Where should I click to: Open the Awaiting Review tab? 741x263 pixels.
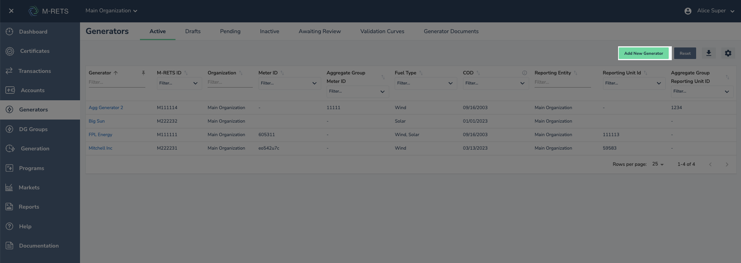[320, 31]
